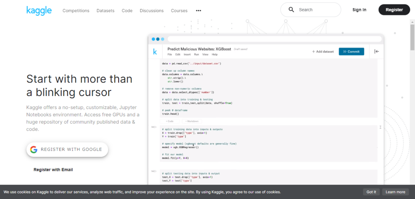Open the File menu in notebook
The height and width of the screenshot is (199, 415).
pos(170,54)
